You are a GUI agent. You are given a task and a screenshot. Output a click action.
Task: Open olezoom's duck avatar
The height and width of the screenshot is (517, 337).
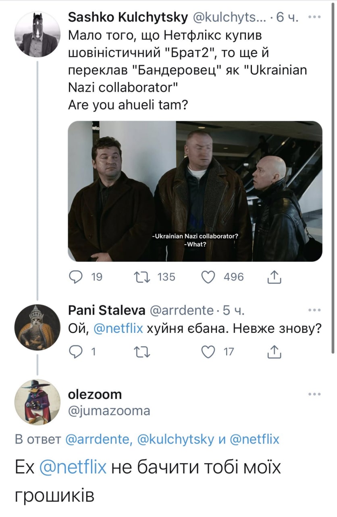[x=37, y=402]
